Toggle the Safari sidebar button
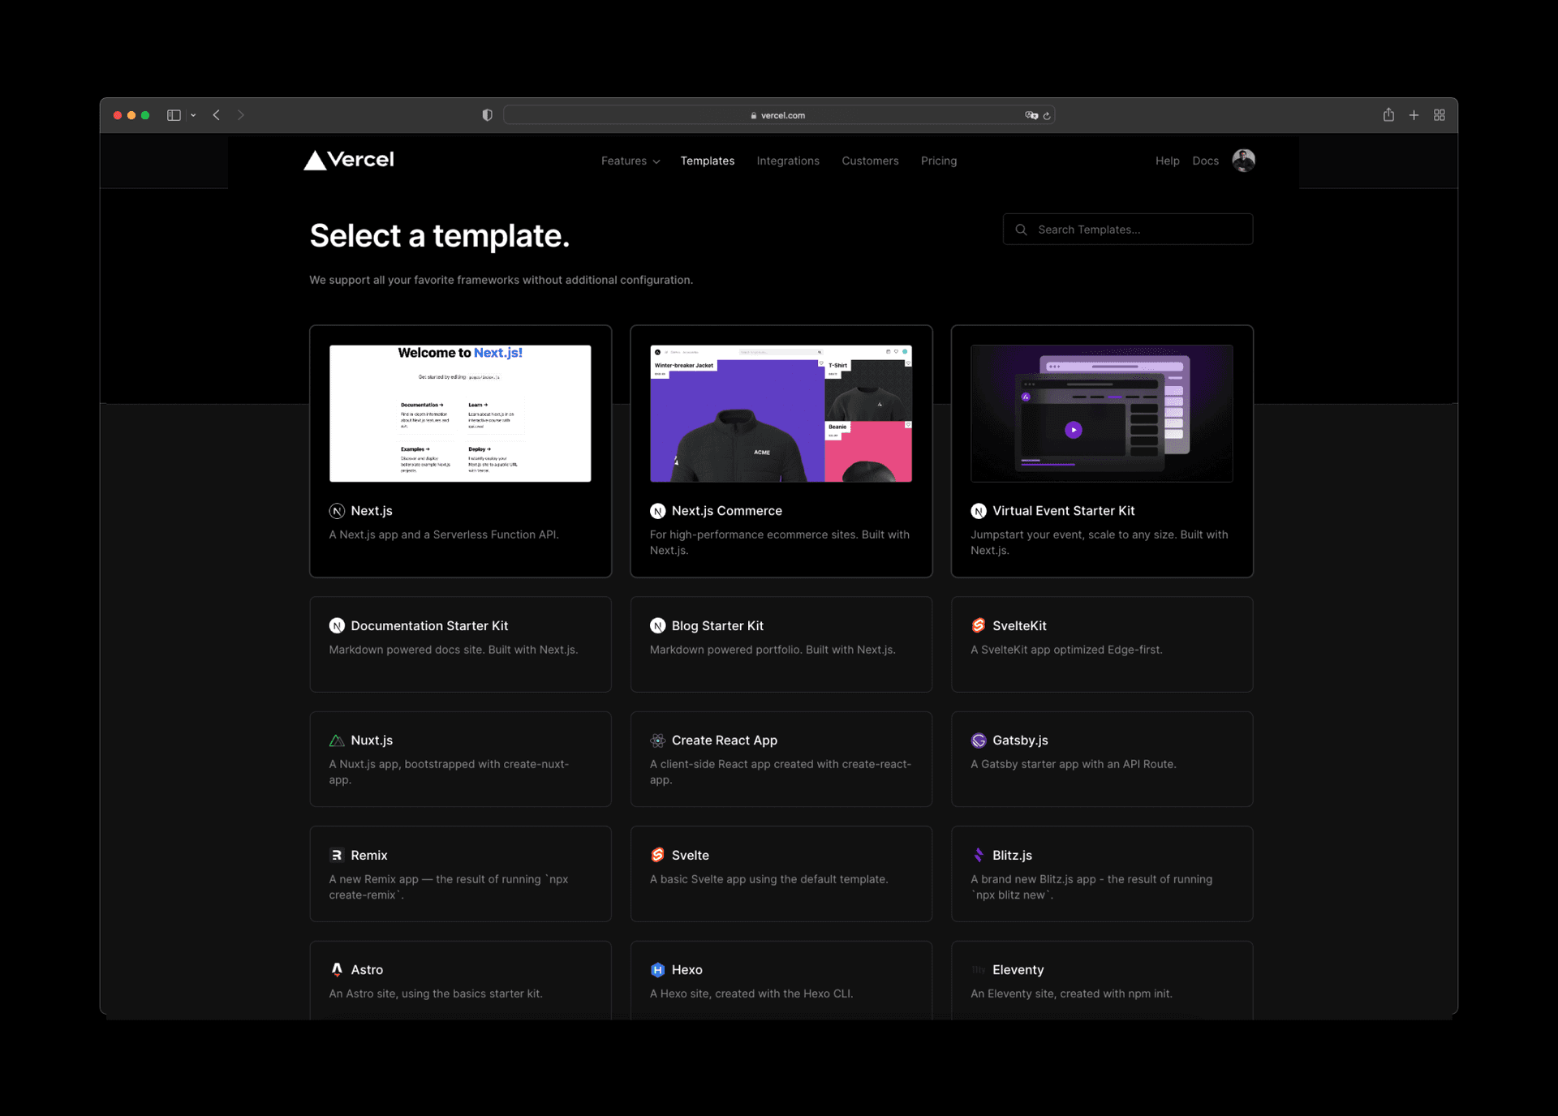Image resolution: width=1558 pixels, height=1116 pixels. pyautogui.click(x=174, y=115)
